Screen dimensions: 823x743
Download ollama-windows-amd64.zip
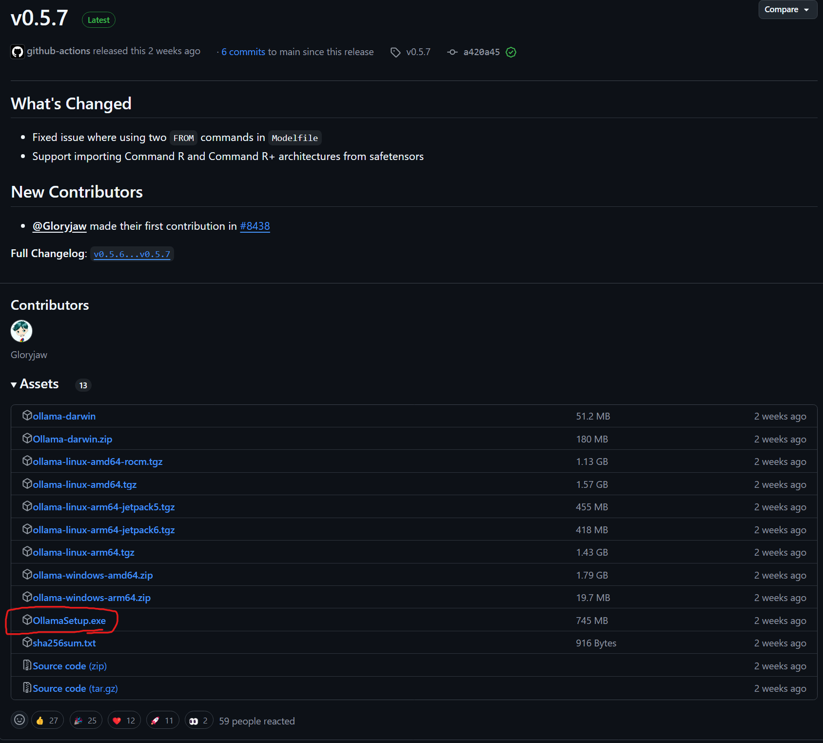(x=93, y=575)
